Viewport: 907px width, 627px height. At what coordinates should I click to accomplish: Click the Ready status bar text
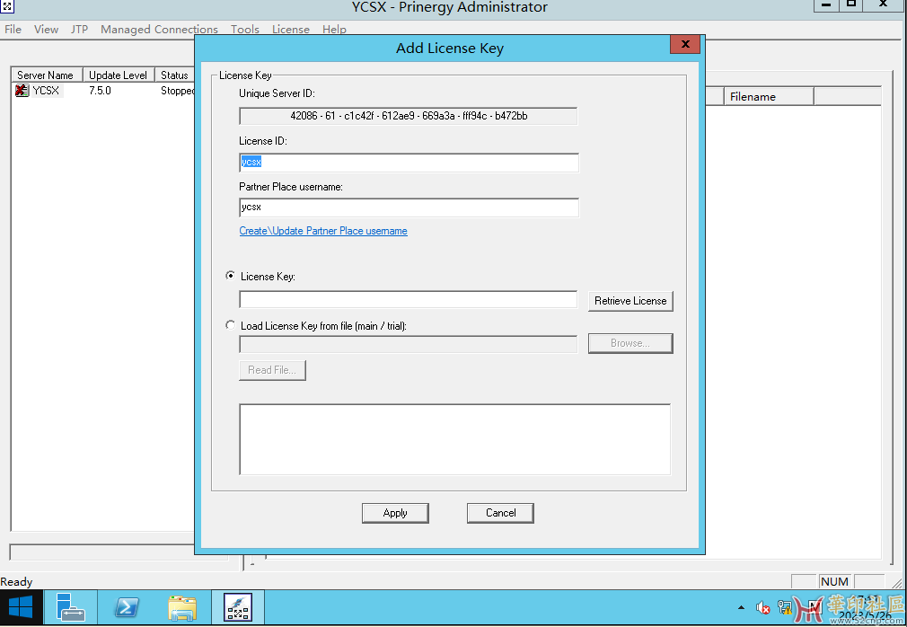[x=17, y=582]
